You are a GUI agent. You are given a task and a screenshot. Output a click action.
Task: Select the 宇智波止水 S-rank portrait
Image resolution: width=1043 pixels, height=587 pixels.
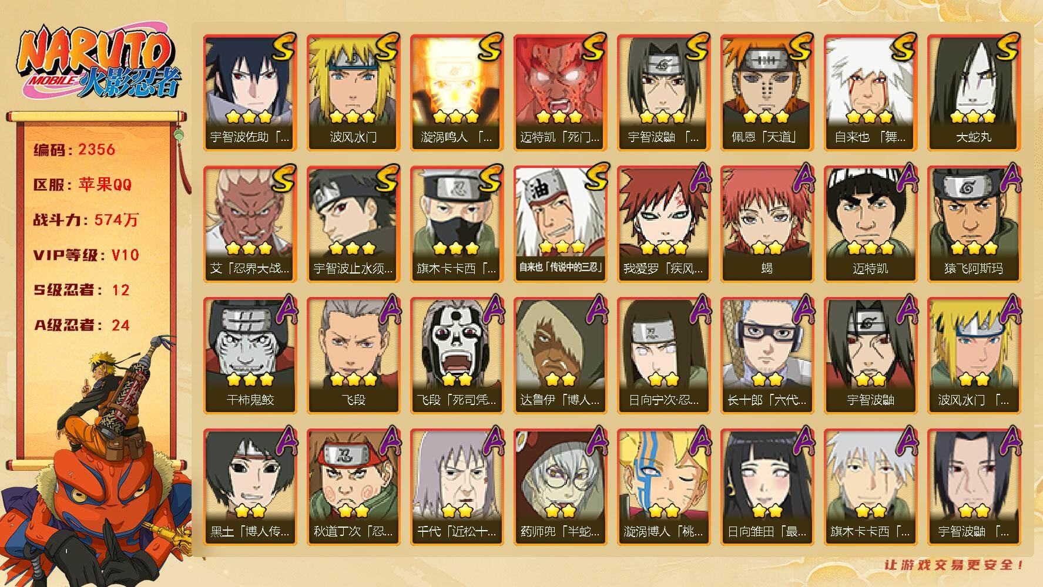353,224
